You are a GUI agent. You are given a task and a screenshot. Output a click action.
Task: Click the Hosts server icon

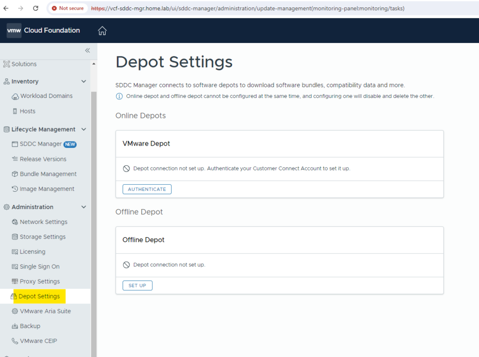(x=15, y=111)
